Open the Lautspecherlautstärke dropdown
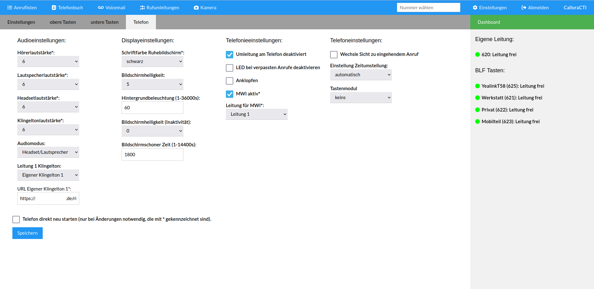Viewport: 594px width, 289px height. point(48,84)
